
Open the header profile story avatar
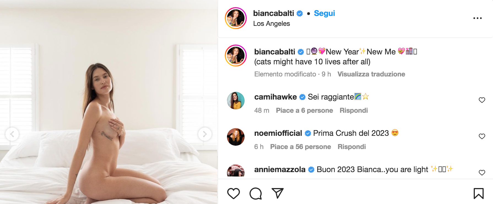(236, 18)
